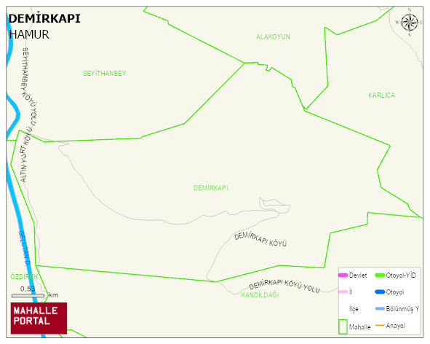Click the Otoyol-YİD legend text
Image resolution: width=430 pixels, height=344 pixels.
pos(401,275)
